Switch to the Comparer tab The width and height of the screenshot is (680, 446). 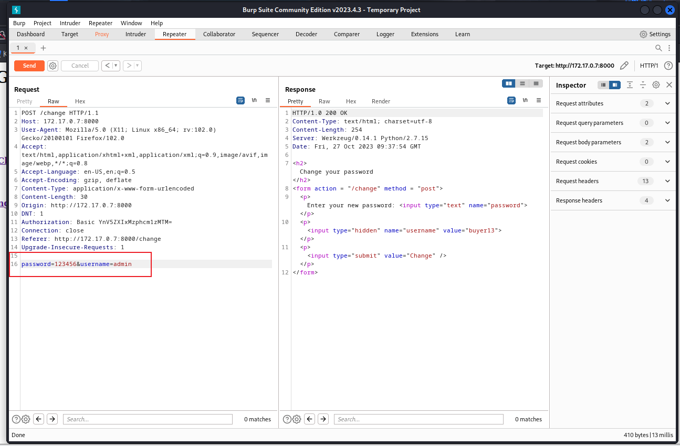click(x=347, y=34)
